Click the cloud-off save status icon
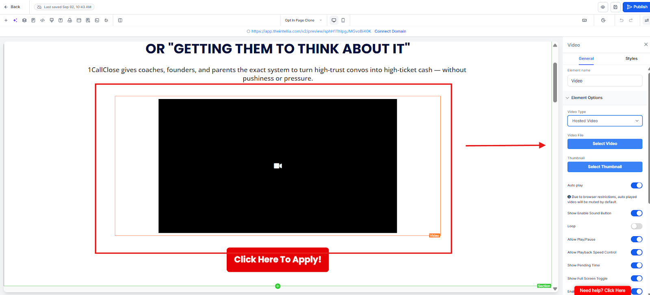The height and width of the screenshot is (295, 650). pos(39,7)
